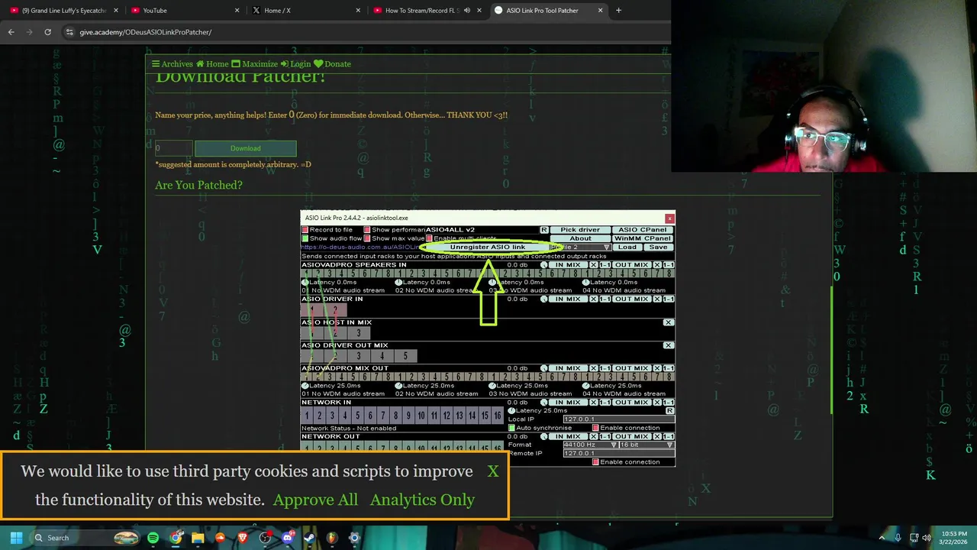Screen dimensions: 977x550
Task: Reload the page with the browser refresh icon
Action: [47, 32]
